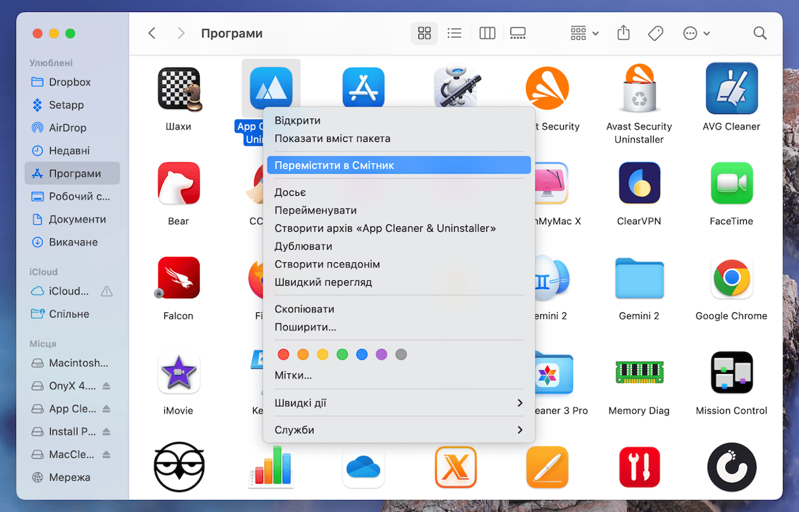The width and height of the screenshot is (799, 512).
Task: Choose Перемістити в Смітник
Action: [x=399, y=165]
